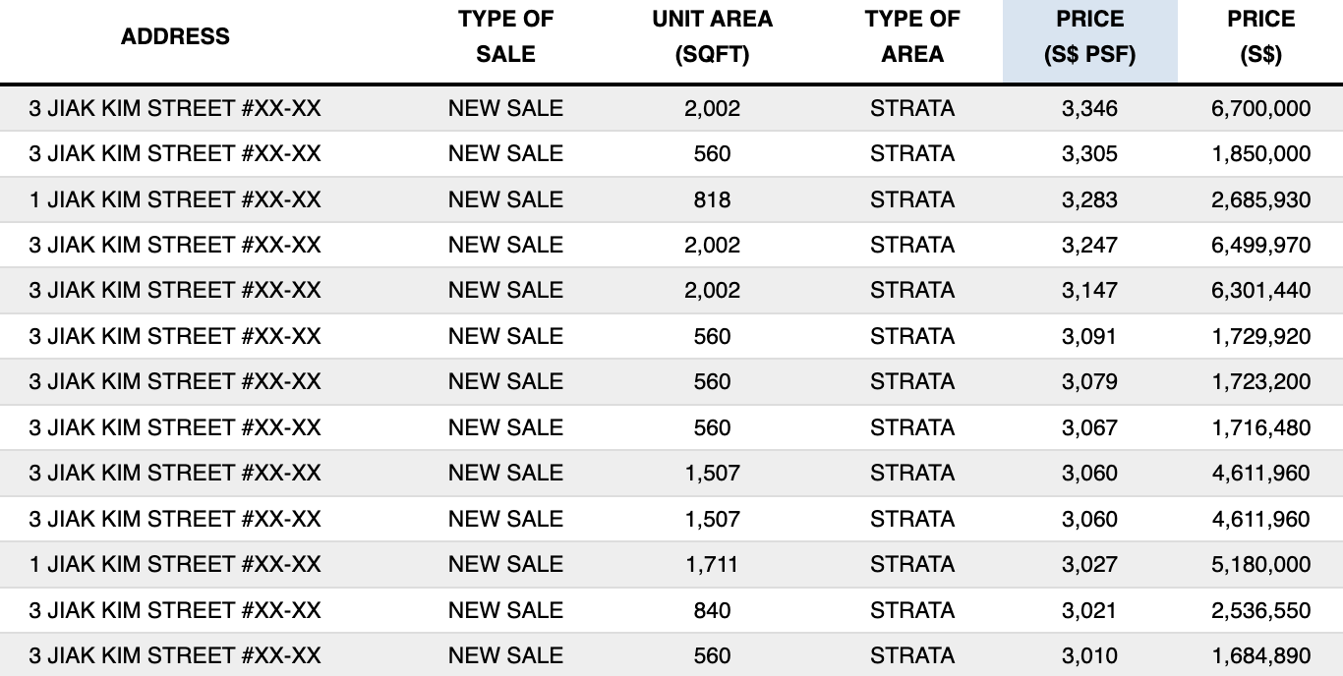Screen dimensions: 1343x676
Task: Click the 3,147 PSF cell
Action: [x=1089, y=291]
